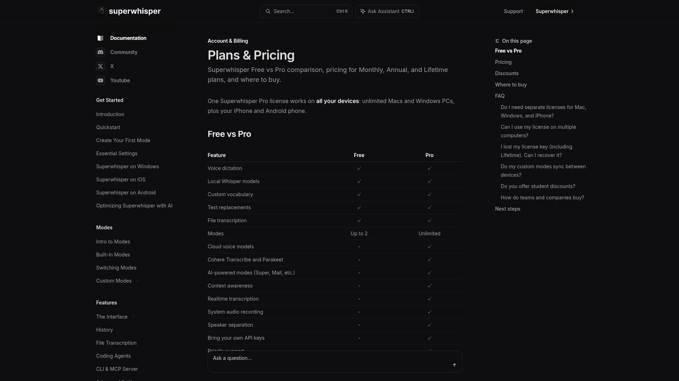The image size is (679, 381).
Task: Click the chevron beside Superwhisper in header
Action: coord(572,11)
